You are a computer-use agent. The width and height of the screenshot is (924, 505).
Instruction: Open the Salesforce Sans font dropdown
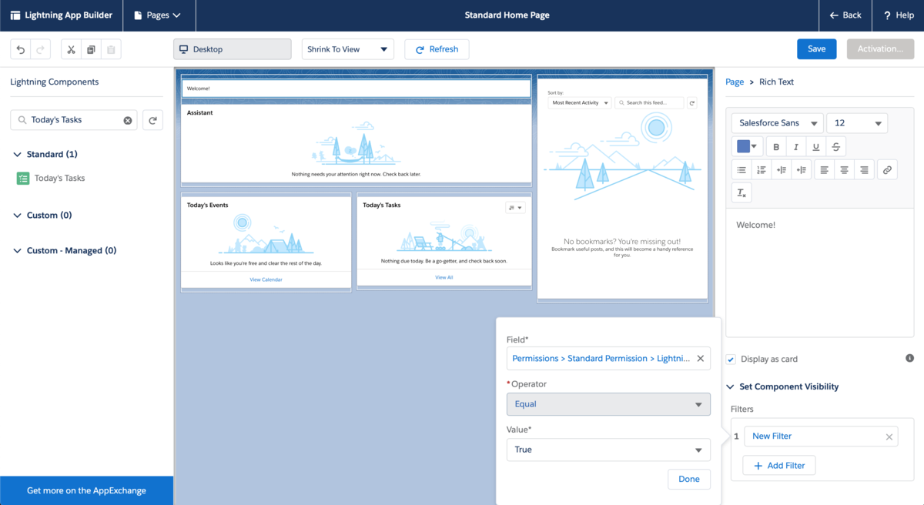(x=778, y=123)
